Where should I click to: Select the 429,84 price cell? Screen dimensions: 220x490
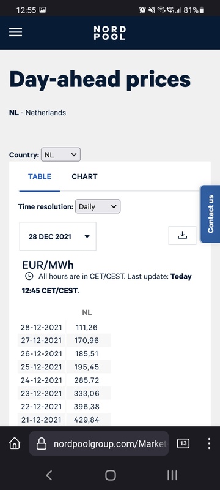87,420
